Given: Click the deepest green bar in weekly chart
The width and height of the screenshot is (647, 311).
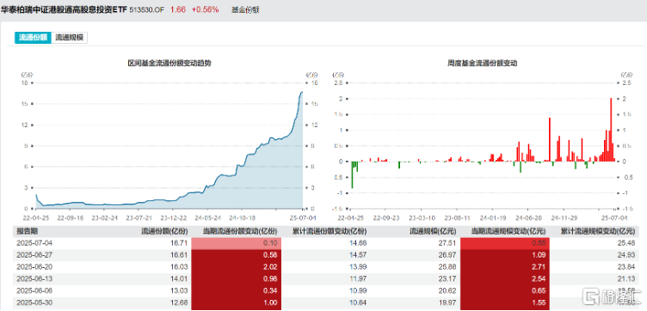Looking at the screenshot, I should [352, 174].
